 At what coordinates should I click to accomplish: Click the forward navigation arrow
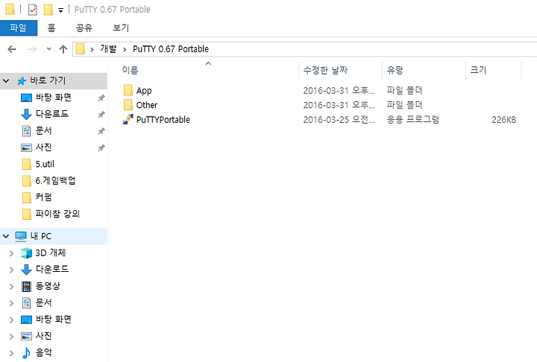coord(32,49)
